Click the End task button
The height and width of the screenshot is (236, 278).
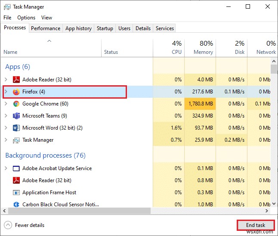[256, 225]
